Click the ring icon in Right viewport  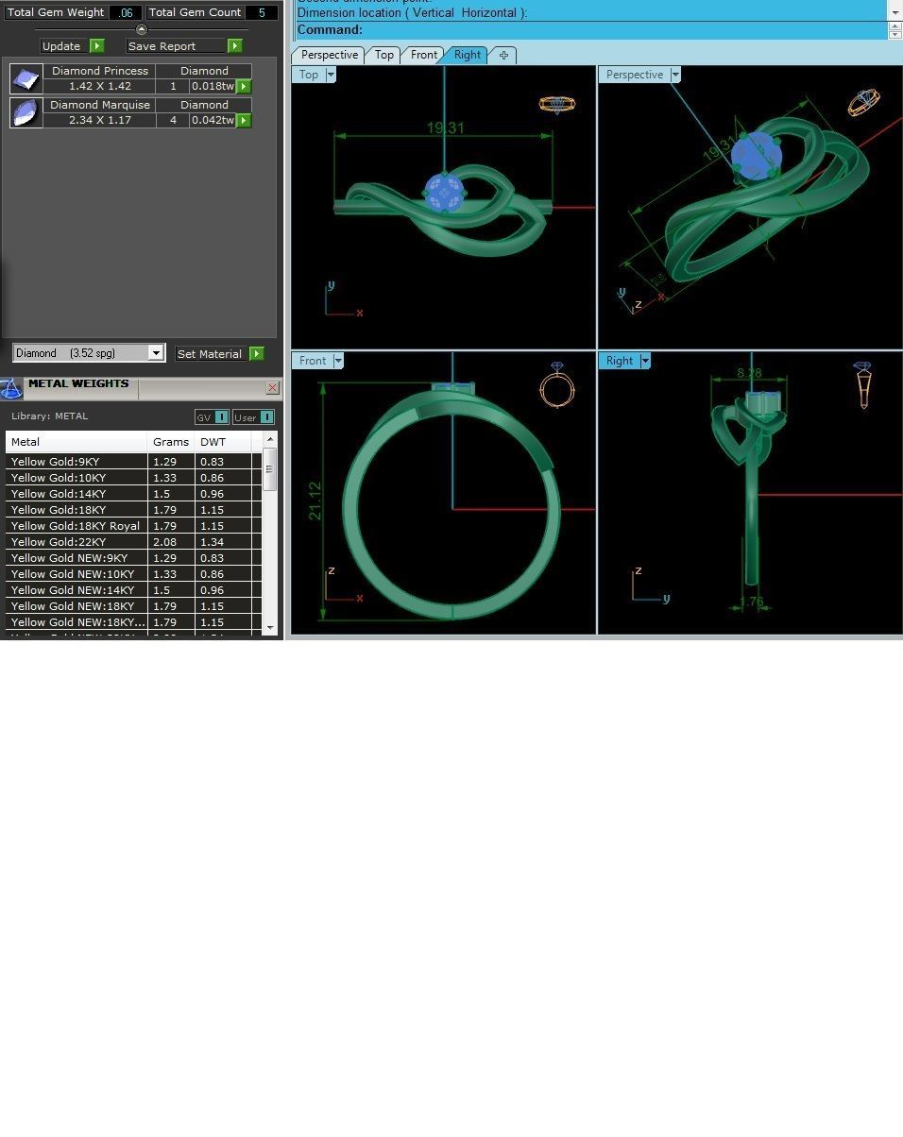click(x=862, y=385)
